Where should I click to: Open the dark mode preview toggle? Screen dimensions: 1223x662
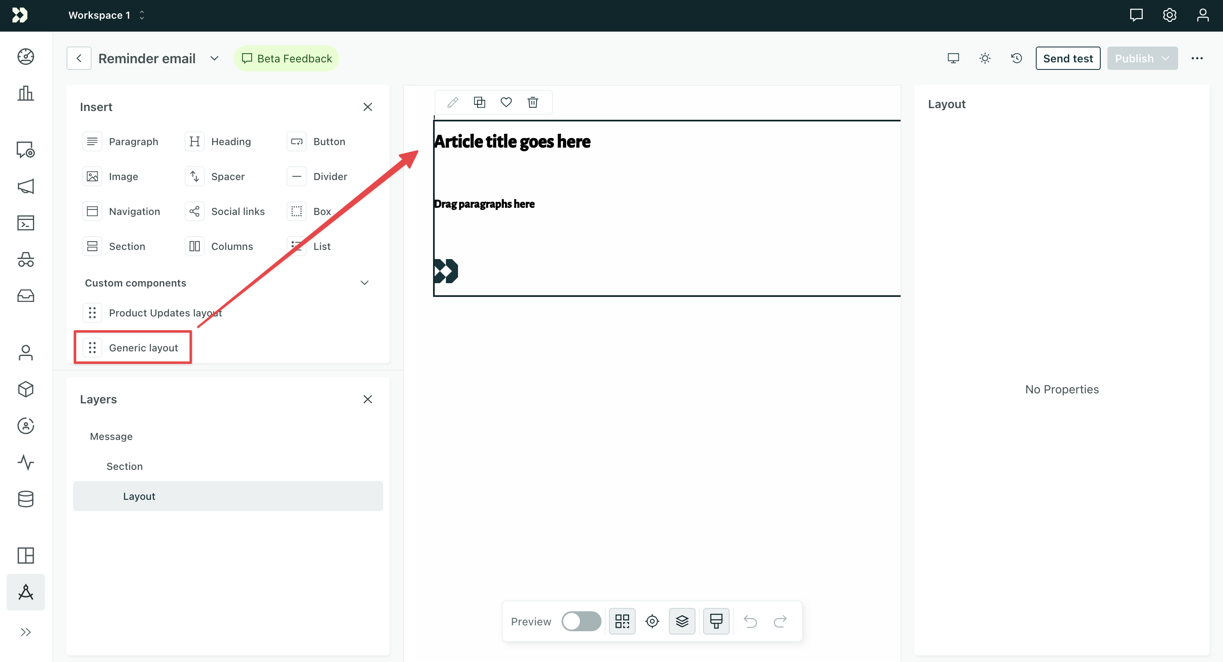click(x=985, y=58)
